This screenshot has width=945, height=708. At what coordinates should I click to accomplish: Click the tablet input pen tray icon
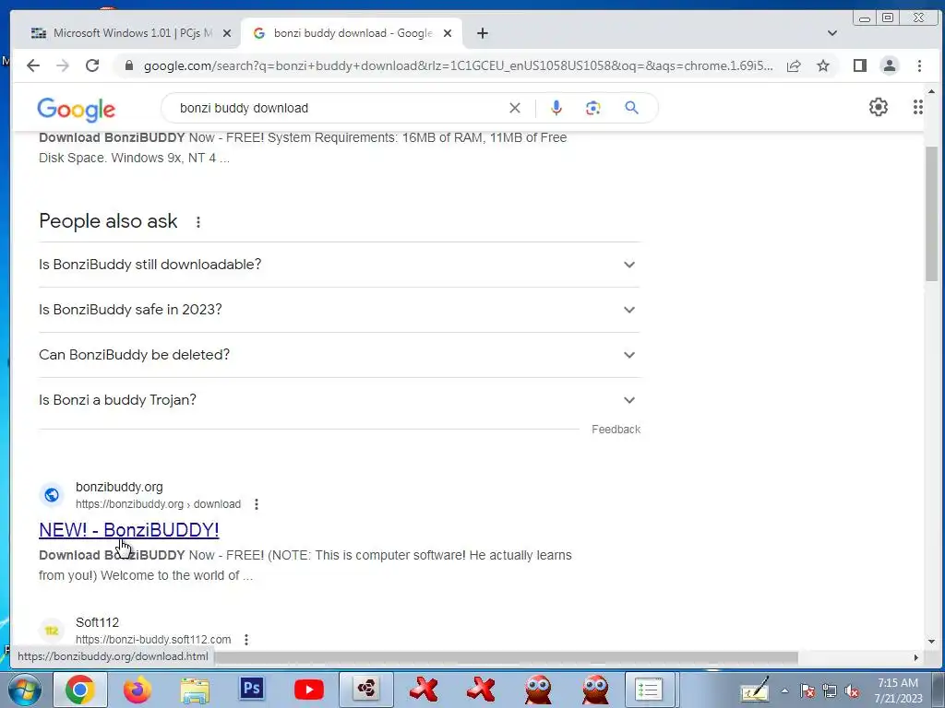click(755, 690)
